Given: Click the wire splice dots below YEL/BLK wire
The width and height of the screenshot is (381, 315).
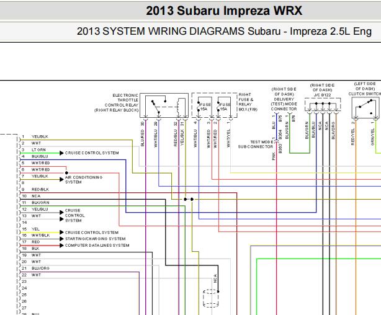Looking at the screenshot, I should [x=189, y=200].
